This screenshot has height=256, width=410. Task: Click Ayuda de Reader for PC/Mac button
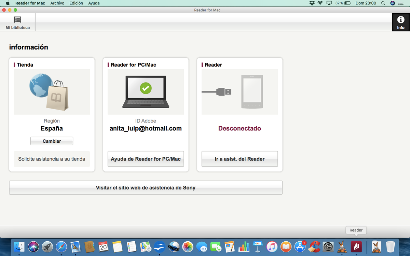pyautogui.click(x=146, y=159)
